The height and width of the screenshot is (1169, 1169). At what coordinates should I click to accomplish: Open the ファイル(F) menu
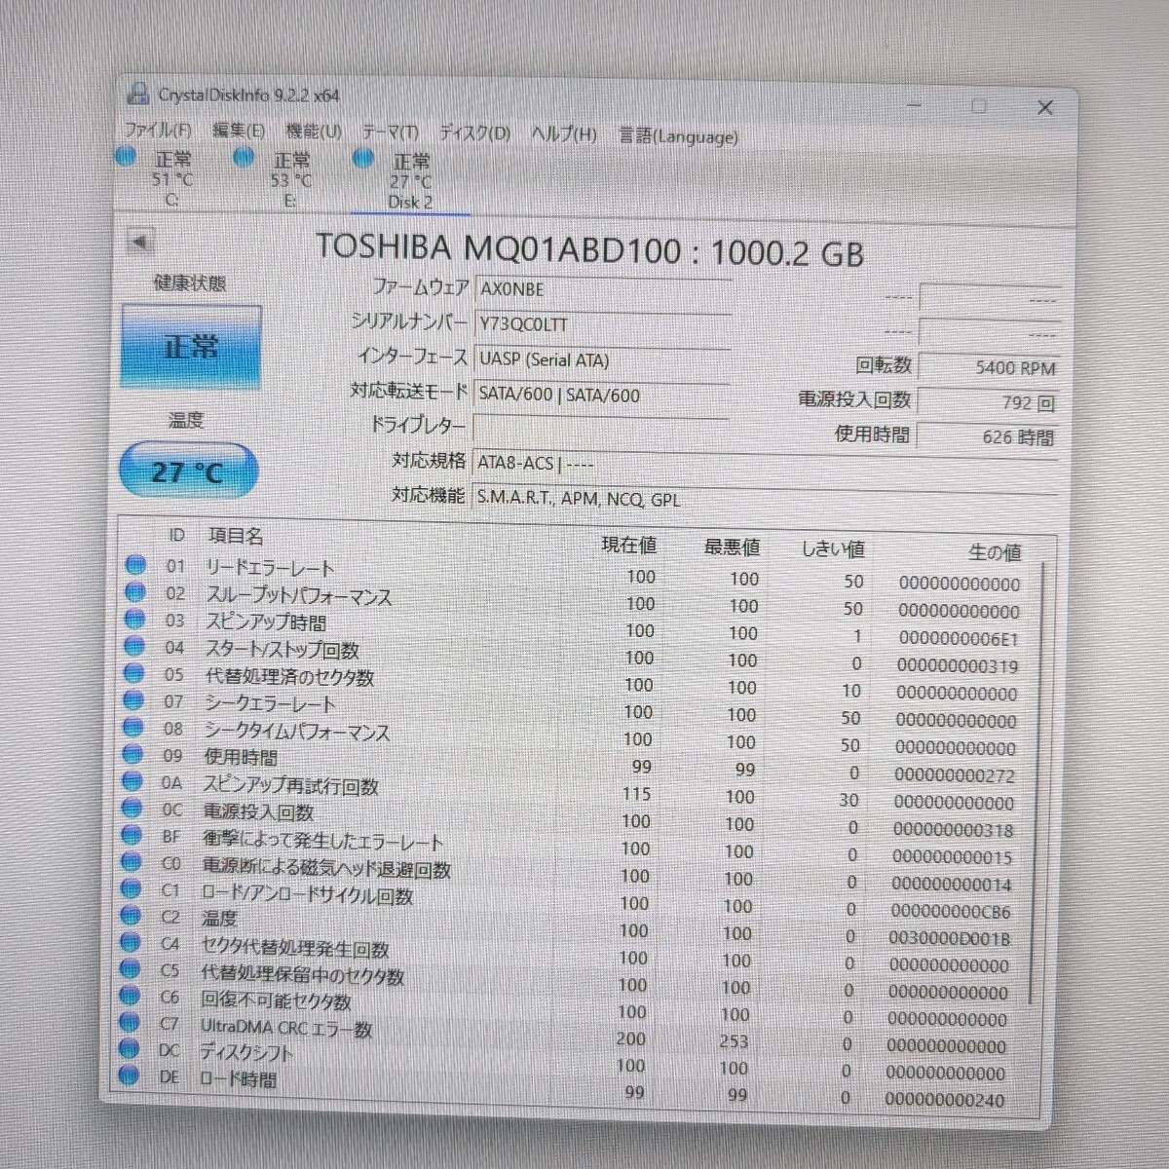click(x=157, y=130)
